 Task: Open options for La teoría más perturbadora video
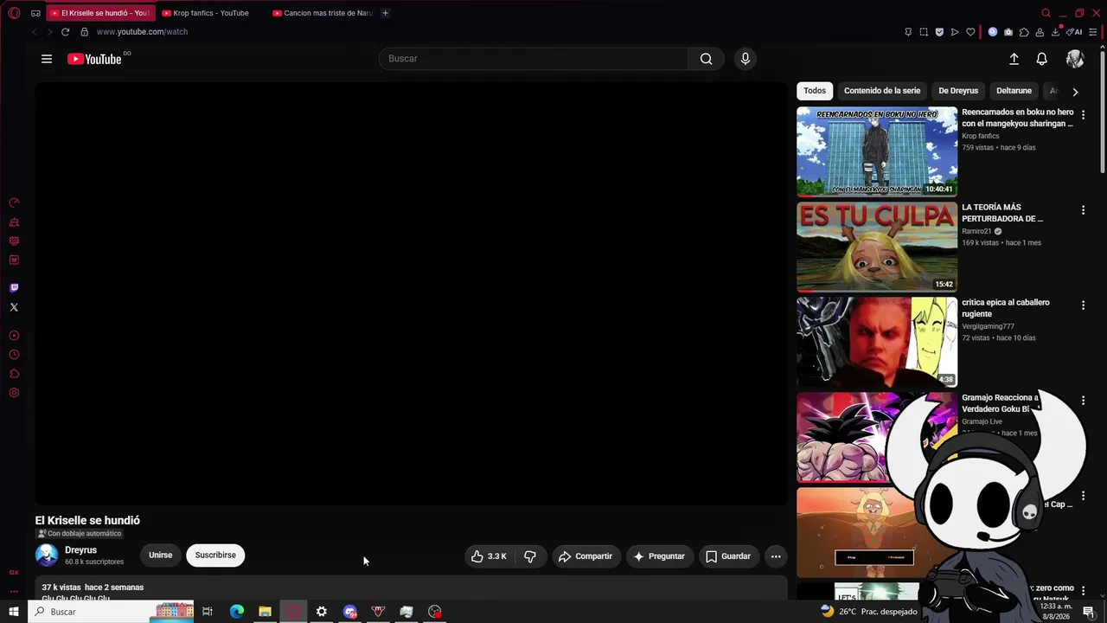point(1083,210)
